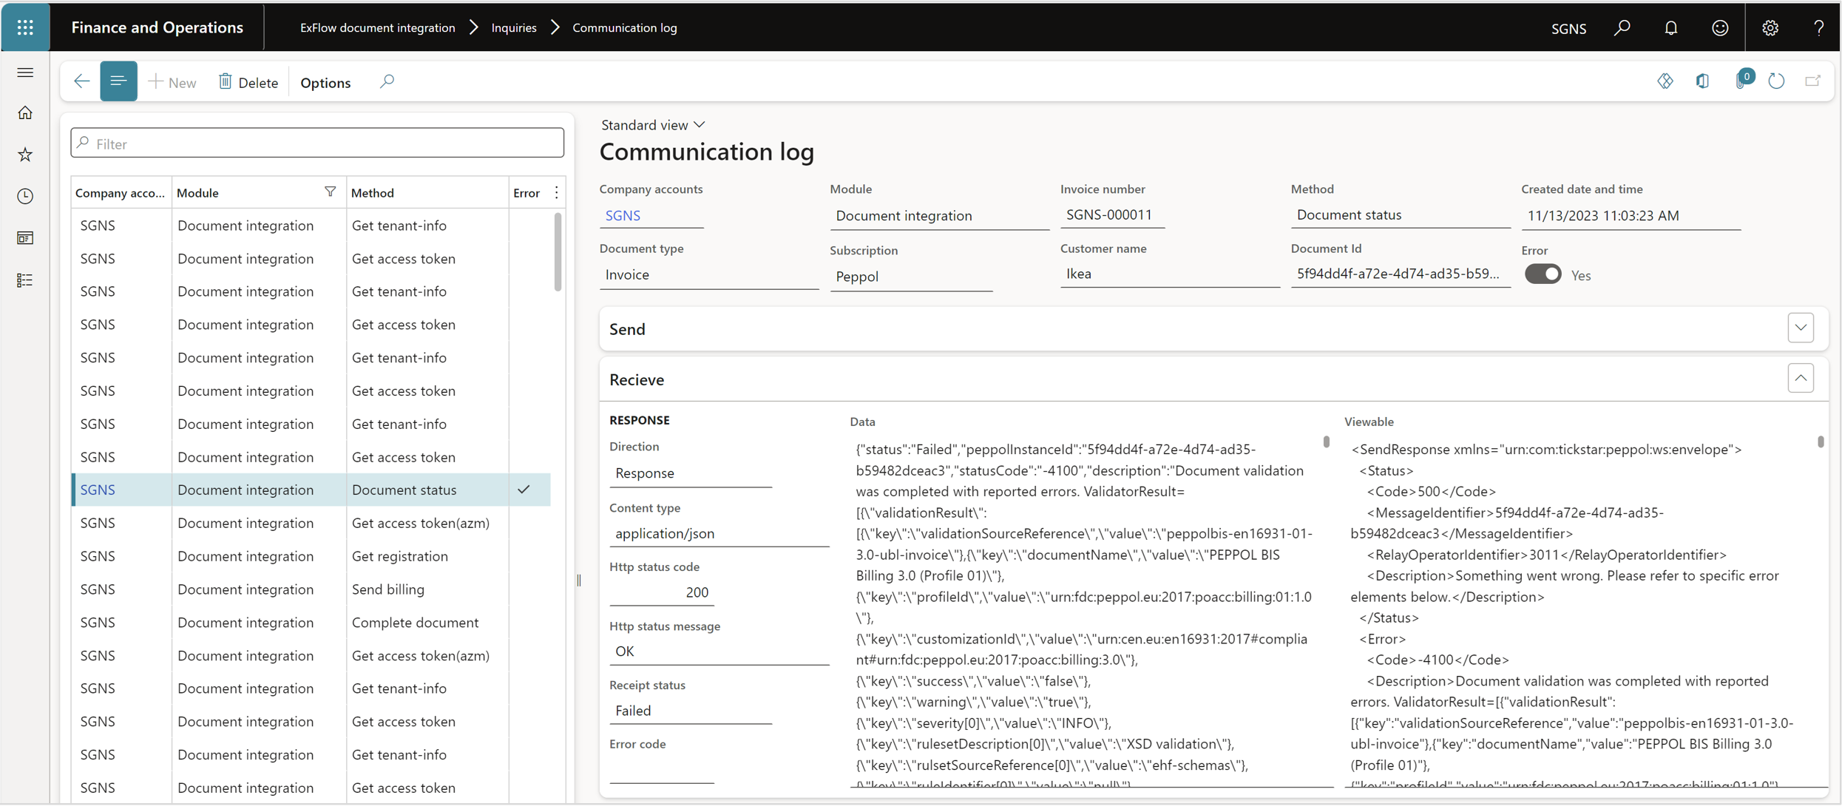This screenshot has width=1842, height=812.
Task: Click the Direction field Response
Action: click(691, 473)
